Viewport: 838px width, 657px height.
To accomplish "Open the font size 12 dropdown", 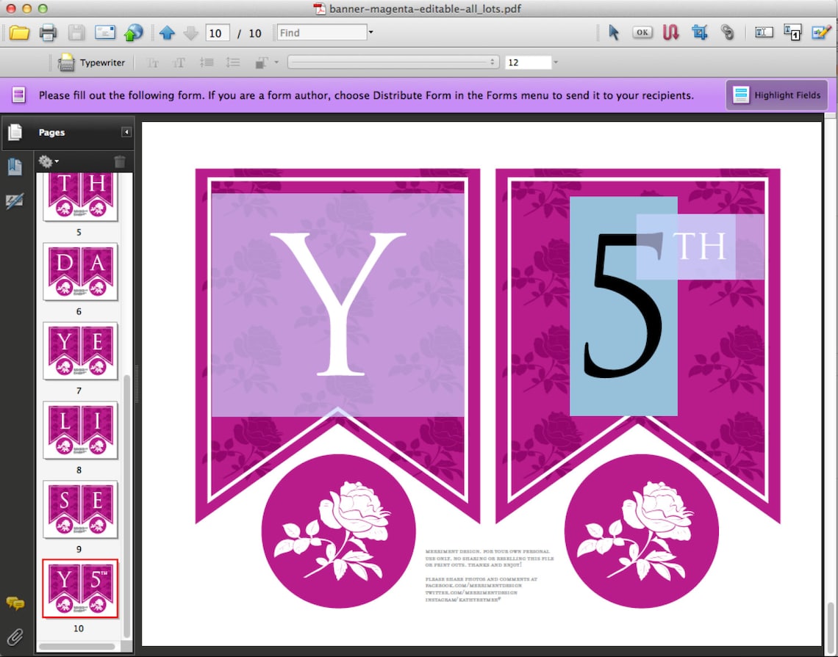I will pos(555,62).
